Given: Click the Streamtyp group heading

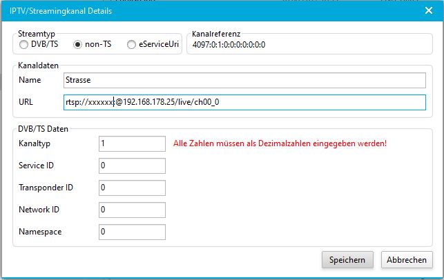Looking at the screenshot, I should (37, 32).
